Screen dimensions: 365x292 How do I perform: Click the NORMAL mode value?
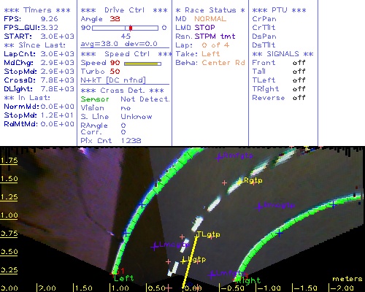coord(210,19)
